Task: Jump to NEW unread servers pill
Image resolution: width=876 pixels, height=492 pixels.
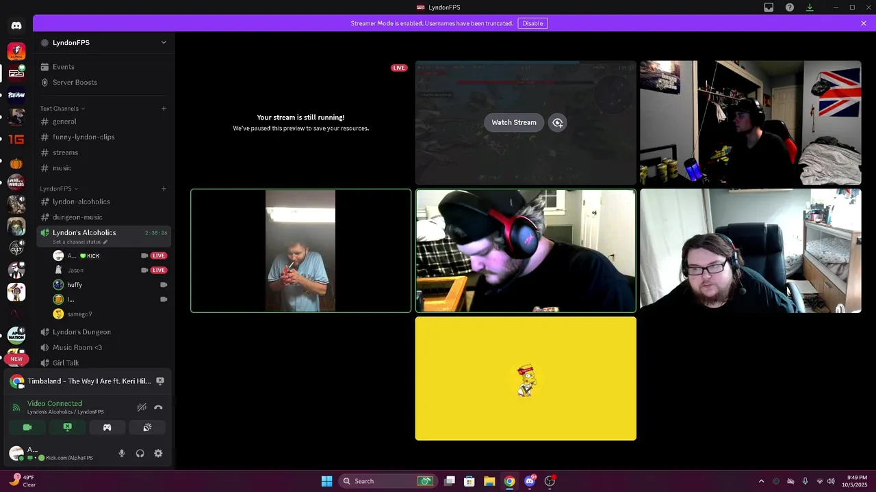Action: click(x=16, y=359)
